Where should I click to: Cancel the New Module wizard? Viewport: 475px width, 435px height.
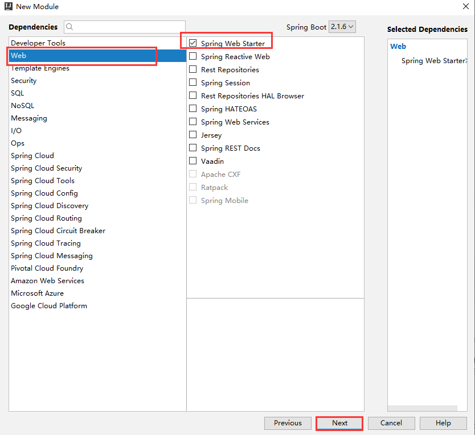pyautogui.click(x=391, y=423)
